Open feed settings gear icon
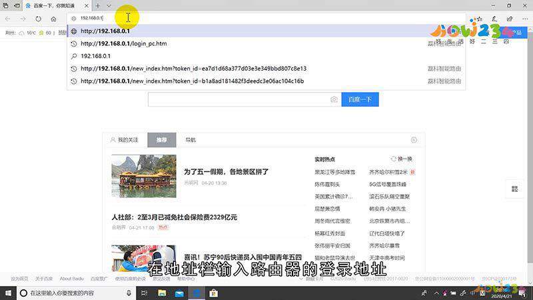This screenshot has width=533, height=300. (x=414, y=140)
